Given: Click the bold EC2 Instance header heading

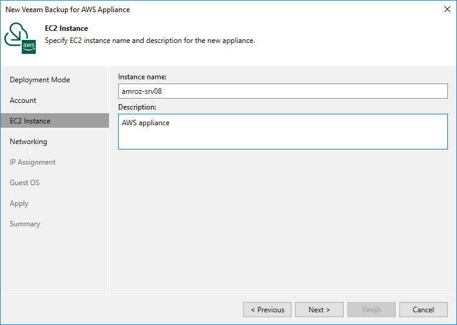Looking at the screenshot, I should [67, 28].
